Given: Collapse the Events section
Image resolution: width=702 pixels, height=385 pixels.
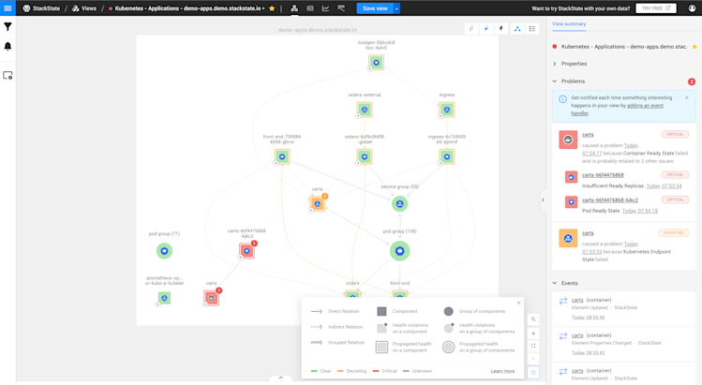Looking at the screenshot, I should coord(569,283).
